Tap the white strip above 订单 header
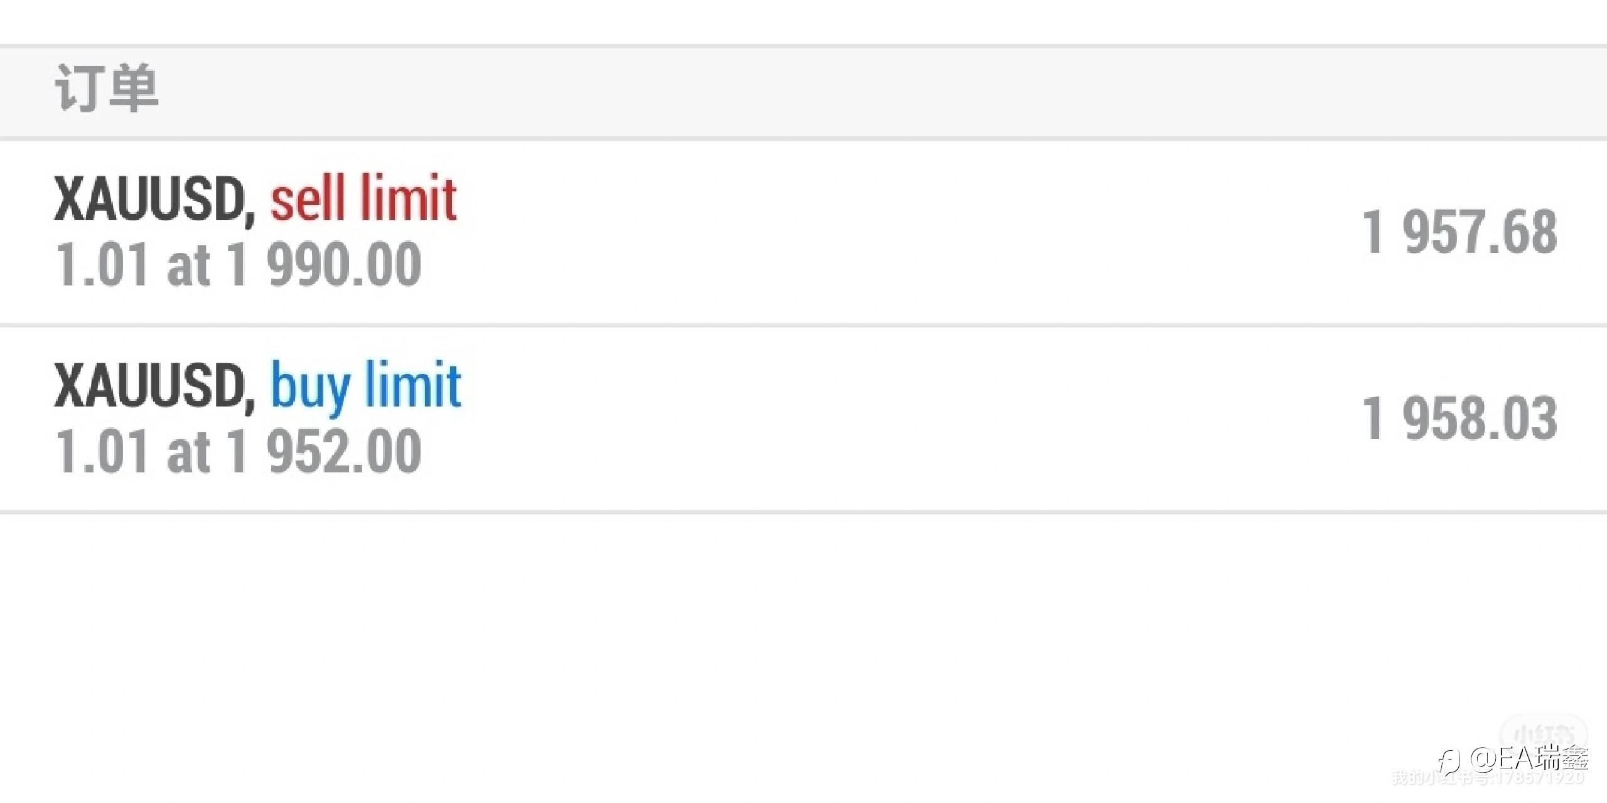Viewport: 1607px width, 803px height. (x=803, y=22)
